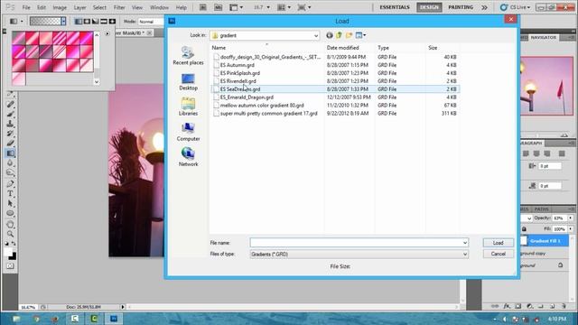578x325 pixels.
Task: Select the Clone Stamp tool
Action: 10,124
